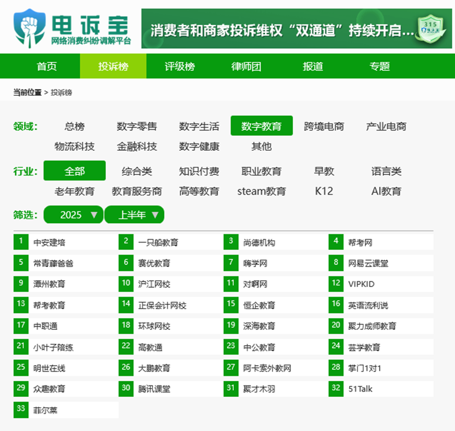This screenshot has width=455, height=431.
Task: Open rank 23 中公教育
Action: 276,347
